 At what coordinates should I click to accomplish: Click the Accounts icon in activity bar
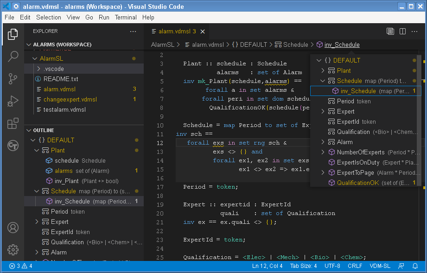pos(13,228)
